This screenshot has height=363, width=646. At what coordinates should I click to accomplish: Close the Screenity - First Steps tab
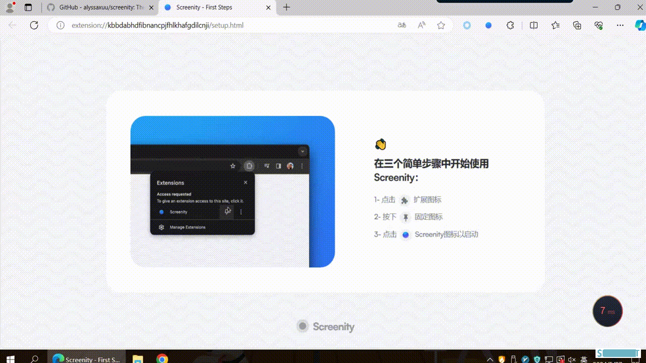click(268, 8)
